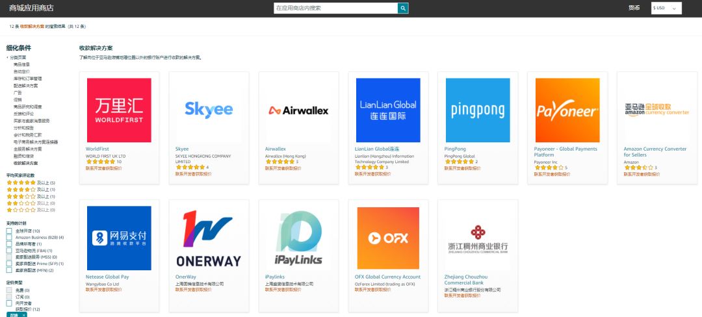
Task: Open the 浙江稠州商业银行 logo
Action: [478, 238]
